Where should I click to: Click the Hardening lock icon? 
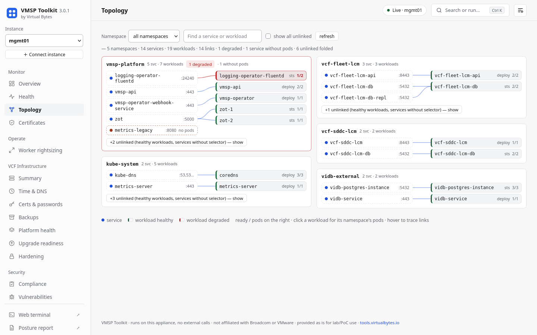(x=12, y=256)
